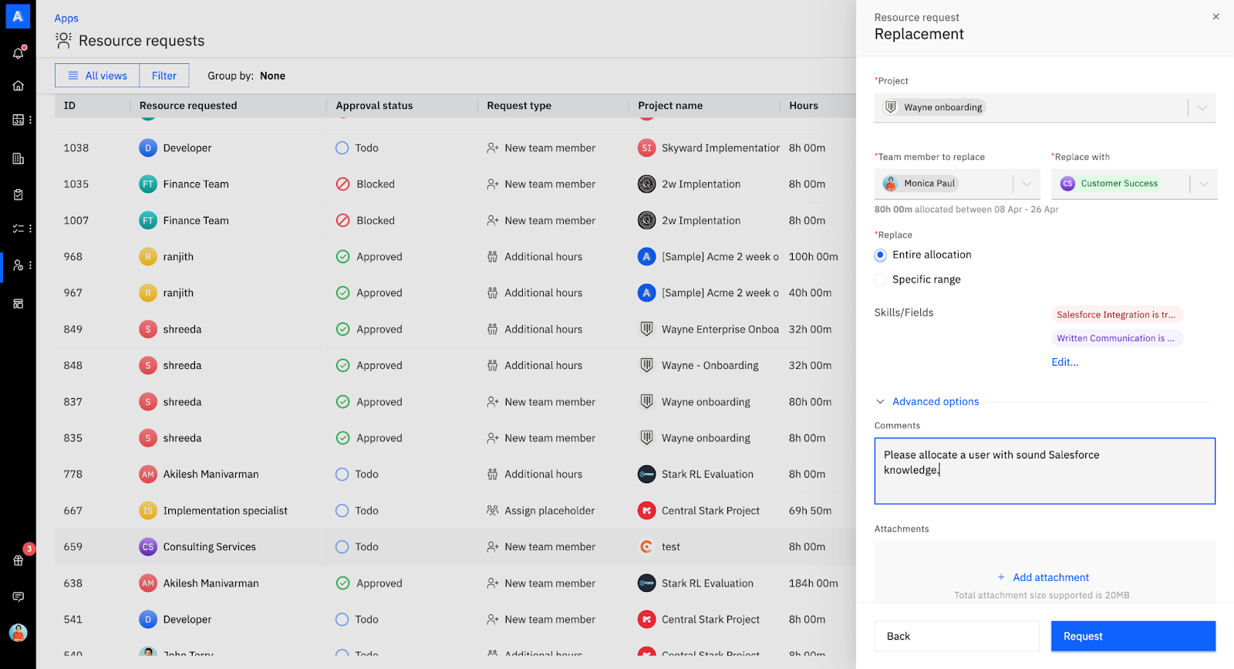This screenshot has width=1234, height=669.
Task: Click the plus icon beside Add attachment
Action: [x=1001, y=577]
